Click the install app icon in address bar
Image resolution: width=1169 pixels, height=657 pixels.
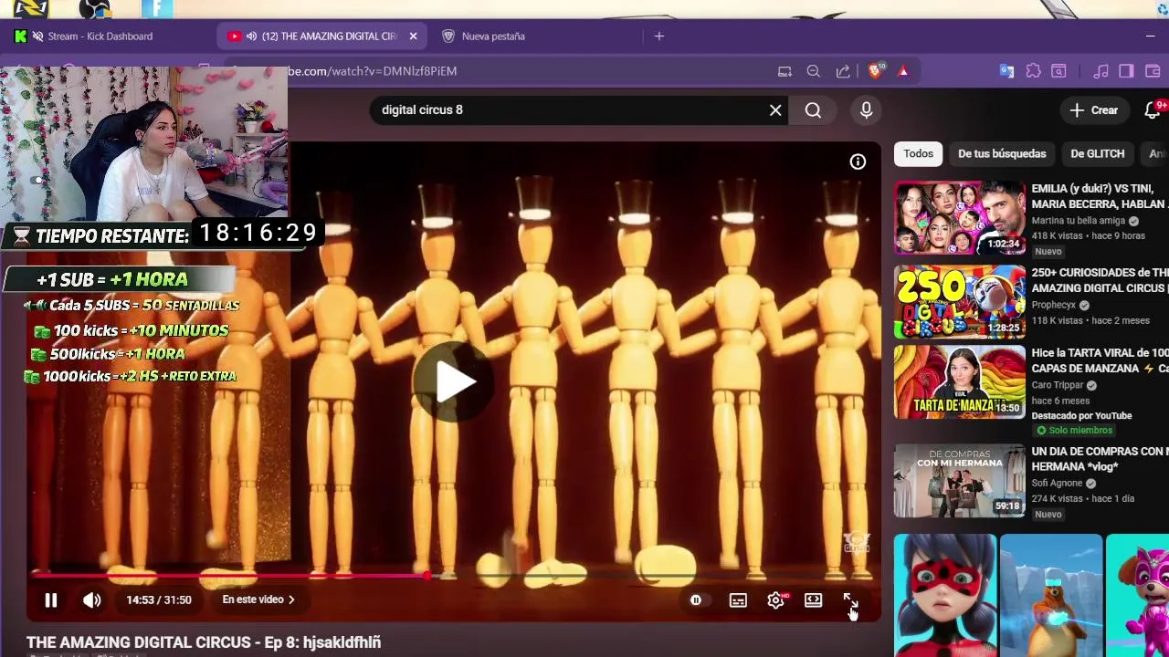pyautogui.click(x=785, y=71)
